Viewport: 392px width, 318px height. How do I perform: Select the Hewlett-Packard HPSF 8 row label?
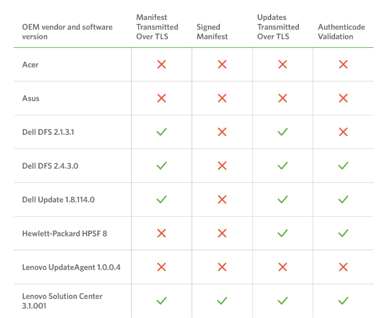[60, 233]
